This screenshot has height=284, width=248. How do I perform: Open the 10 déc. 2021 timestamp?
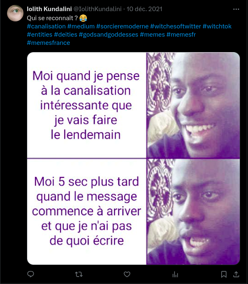click(144, 9)
